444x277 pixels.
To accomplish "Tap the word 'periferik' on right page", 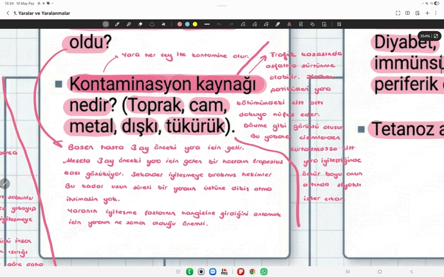I will (x=406, y=85).
